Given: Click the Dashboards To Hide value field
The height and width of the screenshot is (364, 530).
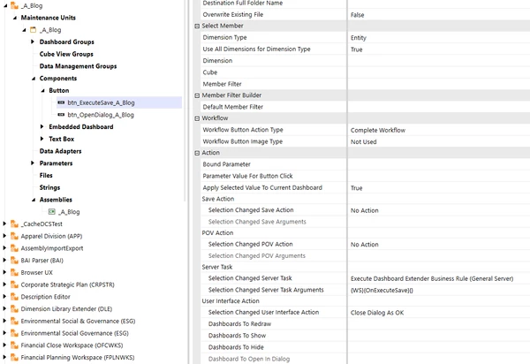Looking at the screenshot, I should click(x=439, y=347).
